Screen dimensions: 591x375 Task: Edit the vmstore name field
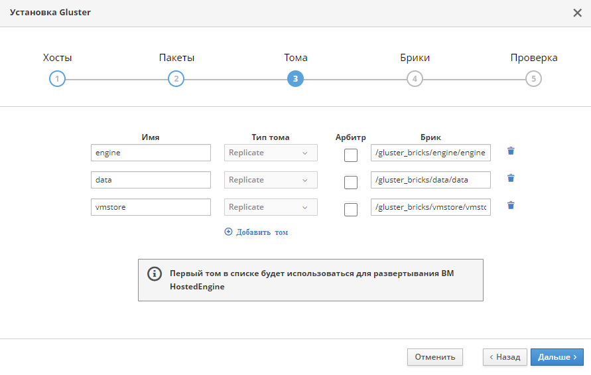(x=151, y=207)
